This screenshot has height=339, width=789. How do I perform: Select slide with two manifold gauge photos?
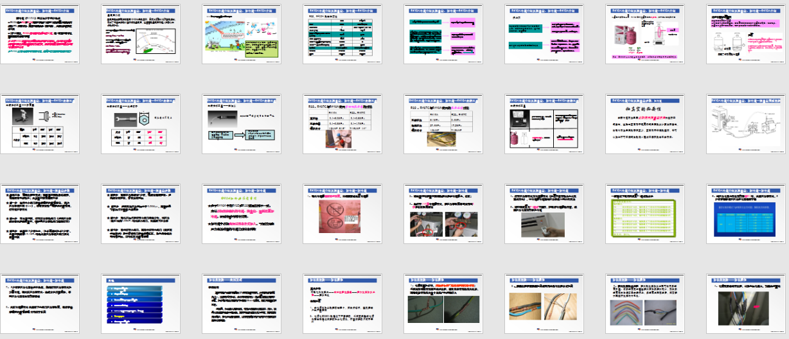[x=443, y=214]
